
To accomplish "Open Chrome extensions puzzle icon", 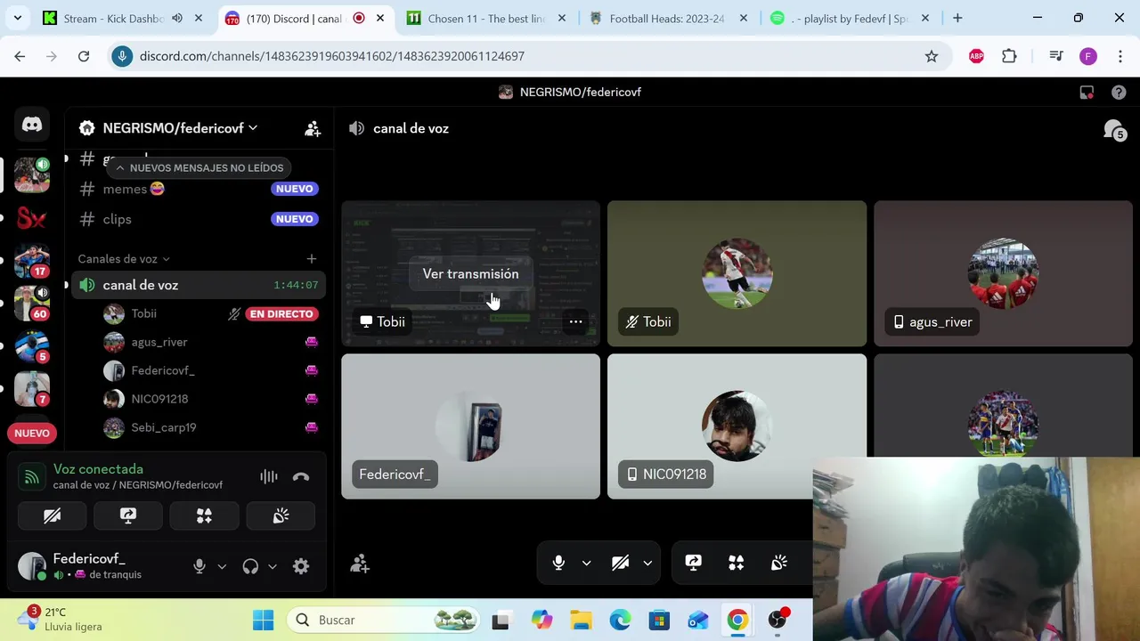I will pos(1009,56).
